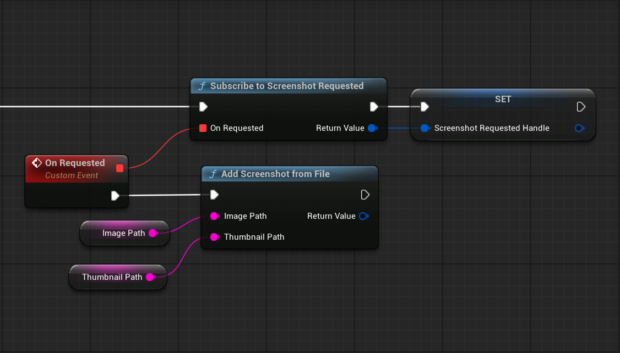Screen dimensions: 620x353
Task: Select the SET node by its title
Action: point(503,99)
